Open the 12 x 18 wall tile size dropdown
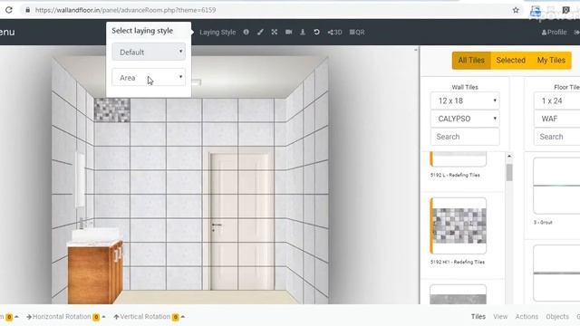 pos(465,101)
